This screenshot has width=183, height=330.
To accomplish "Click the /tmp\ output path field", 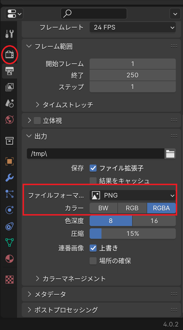I will click(95, 154).
